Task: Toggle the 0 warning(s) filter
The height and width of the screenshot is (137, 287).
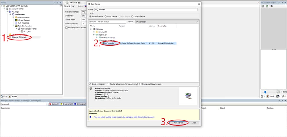Action: 67,104
